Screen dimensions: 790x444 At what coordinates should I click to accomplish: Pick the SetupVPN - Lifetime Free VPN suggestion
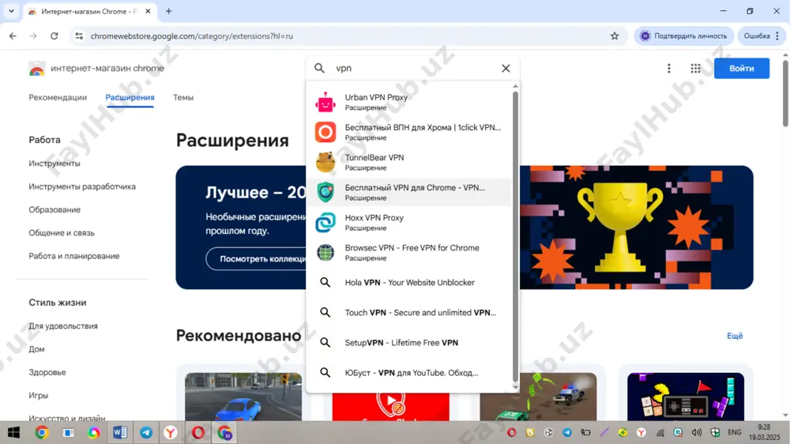coord(409,343)
